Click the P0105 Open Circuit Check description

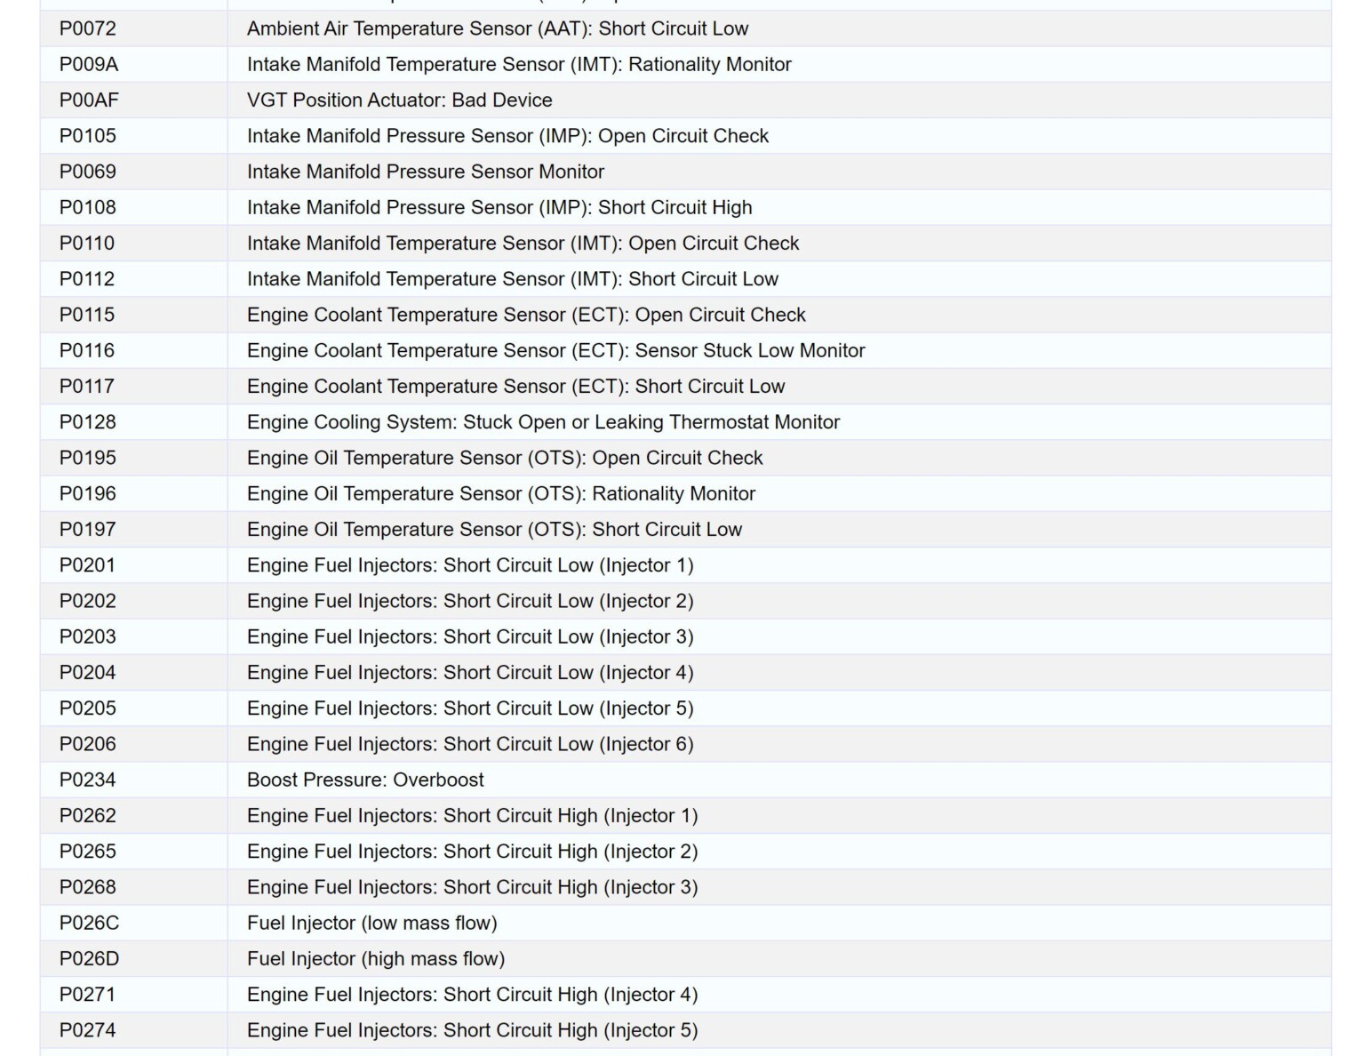[508, 136]
